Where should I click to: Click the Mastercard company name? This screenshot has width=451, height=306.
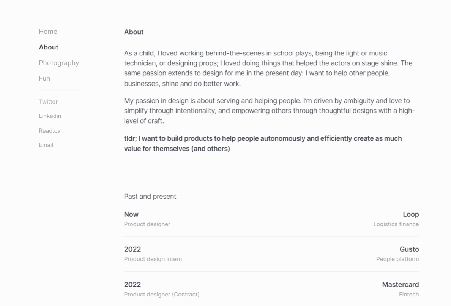(x=400, y=285)
